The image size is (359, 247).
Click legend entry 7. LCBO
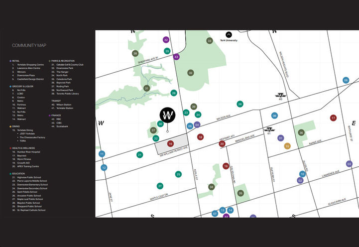(x=18, y=94)
